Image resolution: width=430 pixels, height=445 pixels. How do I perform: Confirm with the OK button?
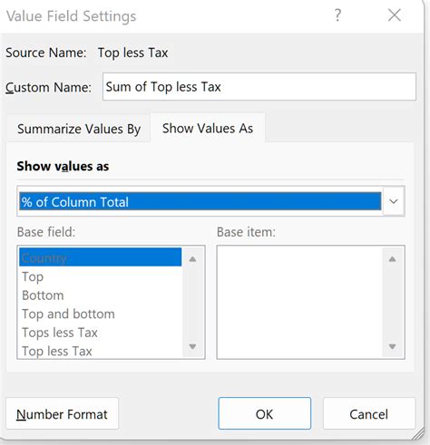[265, 413]
